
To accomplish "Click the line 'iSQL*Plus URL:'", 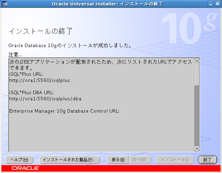I will coord(26,74).
